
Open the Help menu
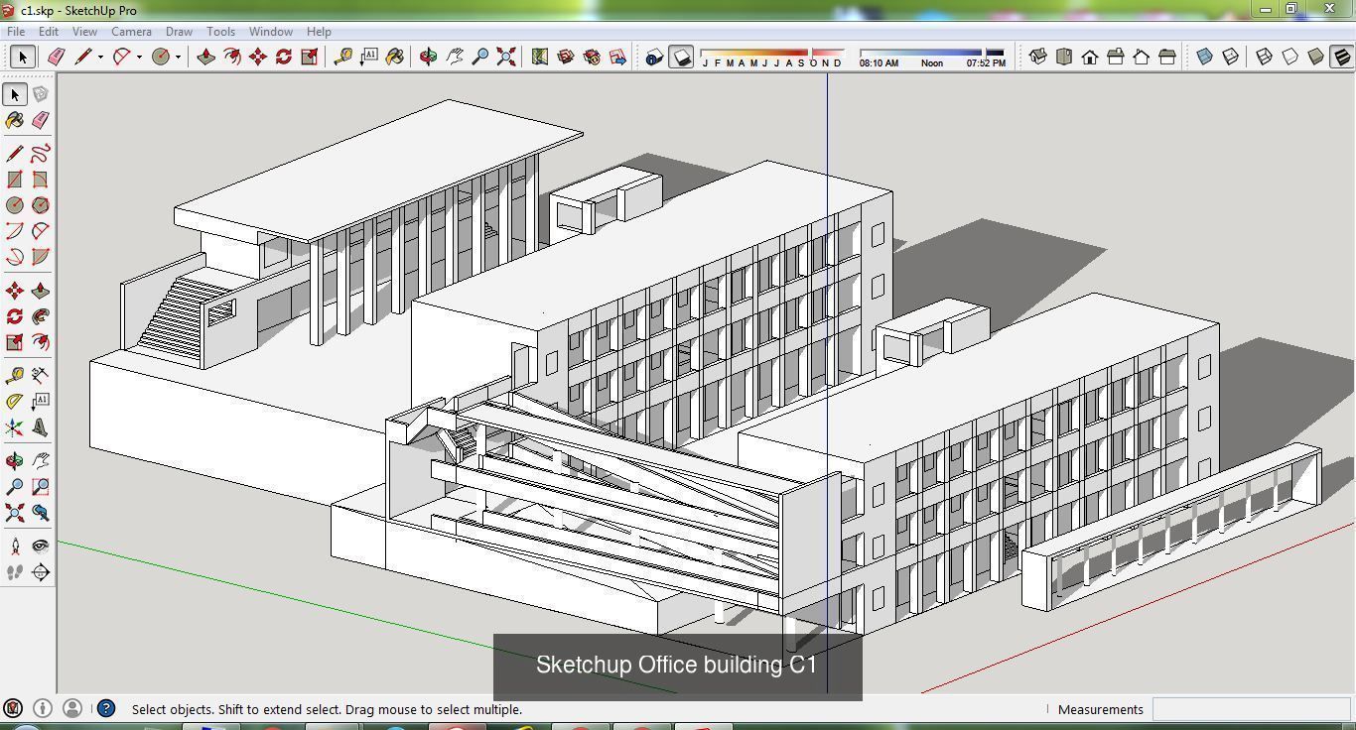pos(319,32)
